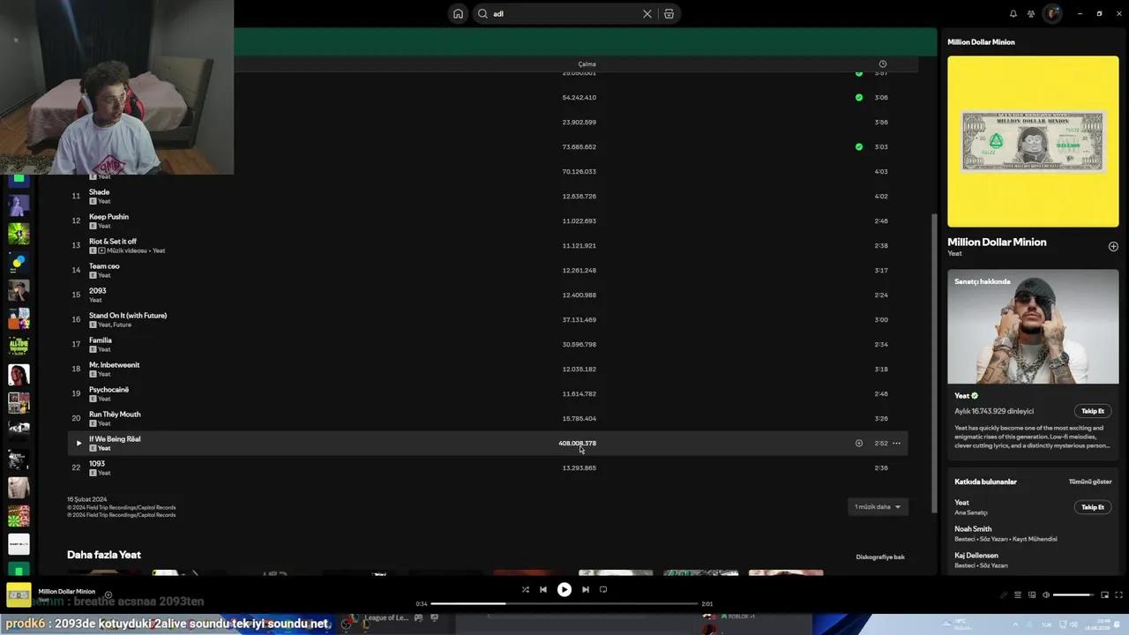Image resolution: width=1129 pixels, height=635 pixels.
Task: Toggle shuffle in the player bar
Action: point(526,590)
